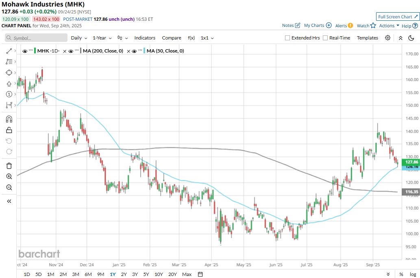Open chart settings gear
420x278 pixels.
coord(387,38)
